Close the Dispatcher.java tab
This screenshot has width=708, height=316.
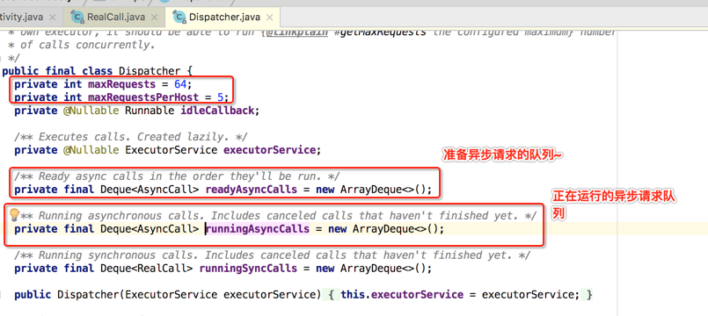(x=270, y=18)
